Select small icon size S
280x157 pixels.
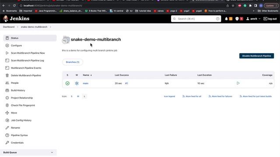click(72, 96)
